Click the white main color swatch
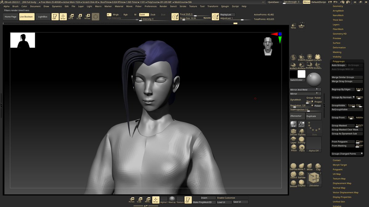Viewport: 369px width, 207px height. click(301, 74)
